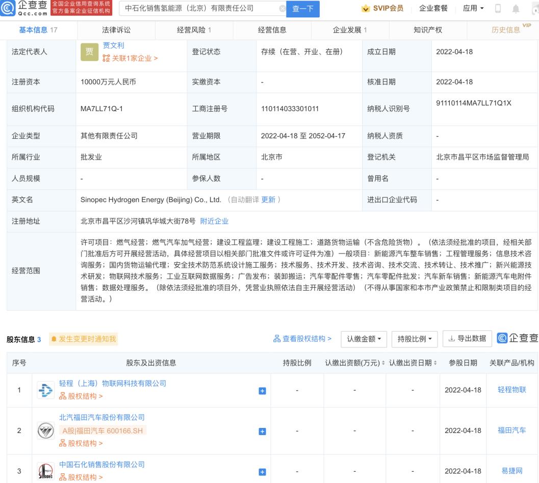Click the Qcc.com logo icon
Viewport: 539px width, 483px height.
9,8
